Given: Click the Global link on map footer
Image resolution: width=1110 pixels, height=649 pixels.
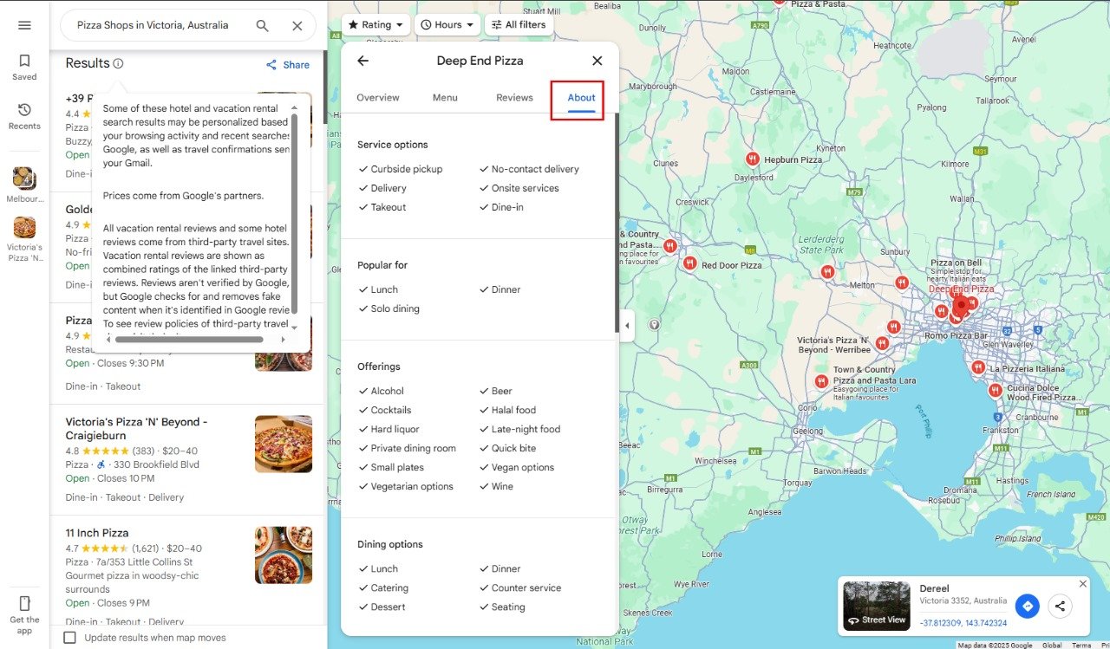Looking at the screenshot, I should pyautogui.click(x=1052, y=645).
